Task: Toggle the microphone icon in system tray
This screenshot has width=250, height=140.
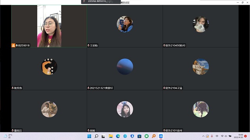Action: (212, 136)
